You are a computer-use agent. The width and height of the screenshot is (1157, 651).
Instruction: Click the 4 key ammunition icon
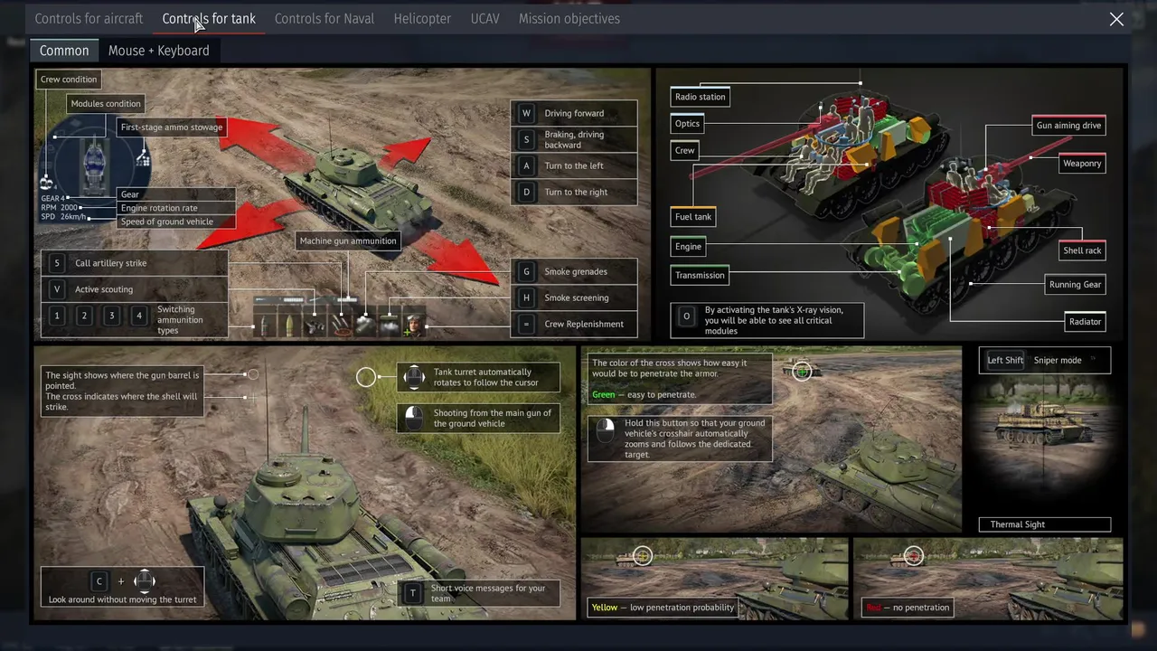(138, 316)
